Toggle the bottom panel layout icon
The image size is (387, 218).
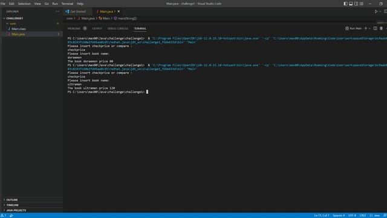pos(351,4)
